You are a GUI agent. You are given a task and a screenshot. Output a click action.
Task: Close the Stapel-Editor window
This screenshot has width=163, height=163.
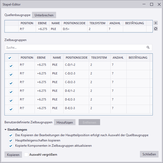pyautogui.click(x=159, y=4)
